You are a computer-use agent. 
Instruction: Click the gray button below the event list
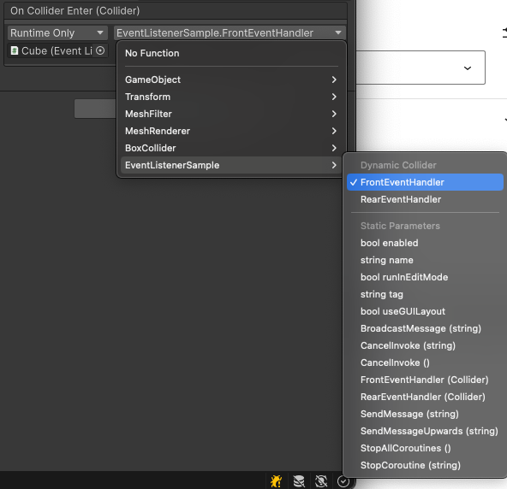click(95, 109)
